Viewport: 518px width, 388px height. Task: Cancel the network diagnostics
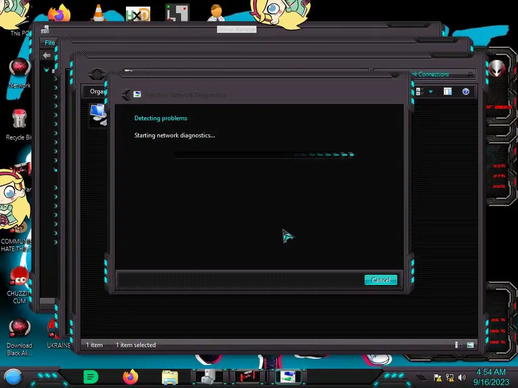[380, 280]
